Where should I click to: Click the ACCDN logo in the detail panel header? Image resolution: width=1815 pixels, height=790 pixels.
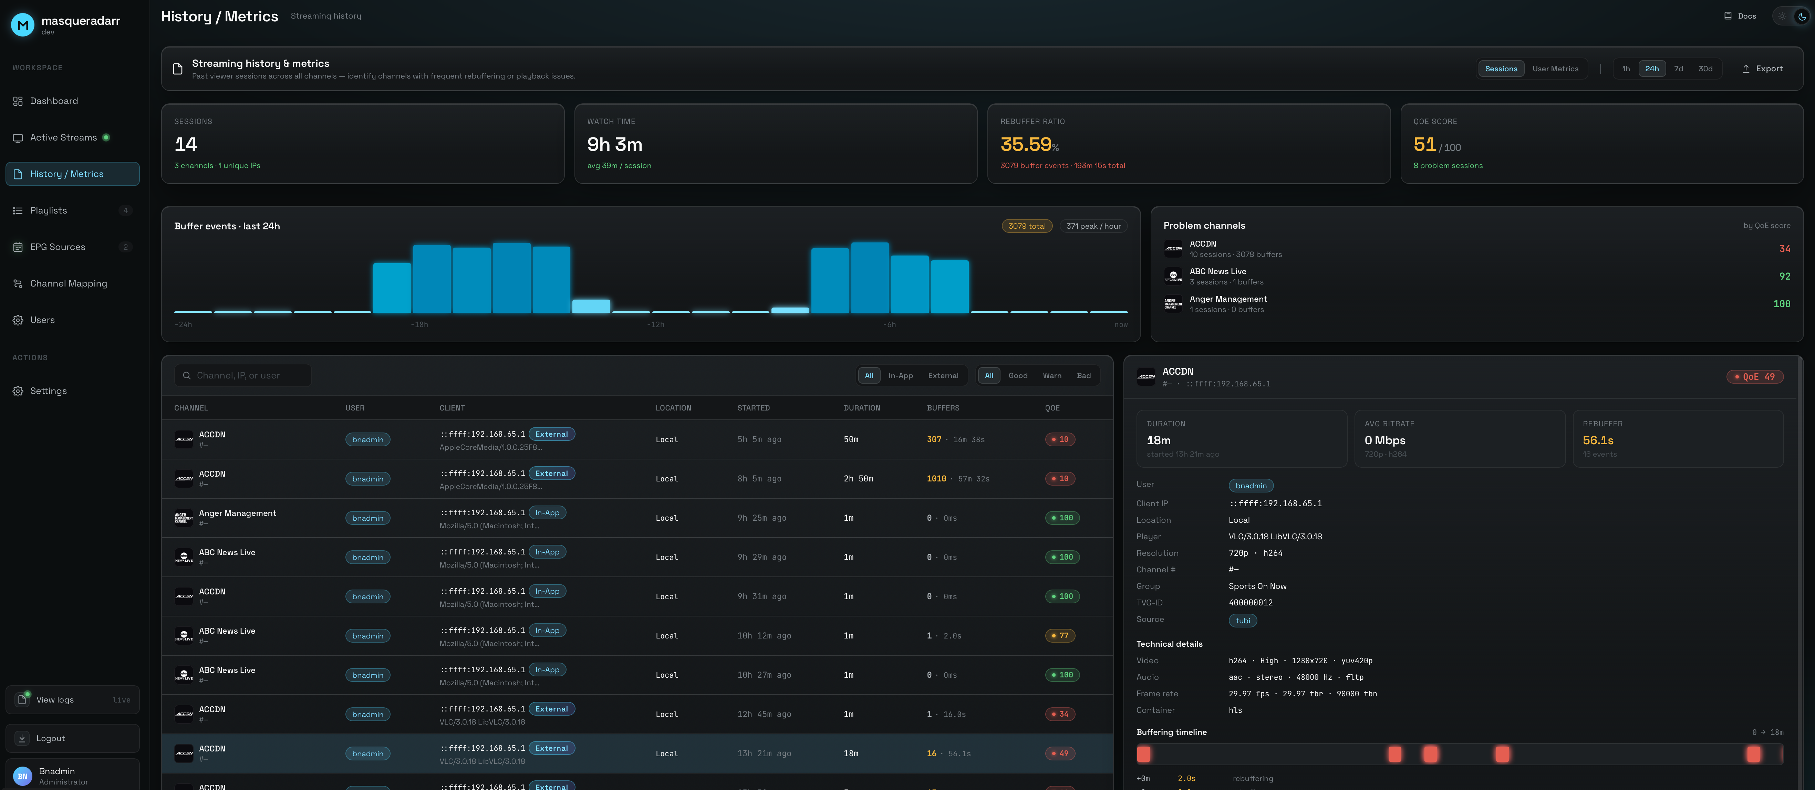[x=1147, y=377]
